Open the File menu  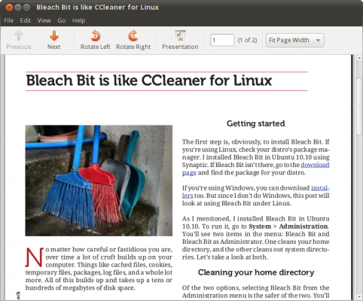pyautogui.click(x=9, y=20)
